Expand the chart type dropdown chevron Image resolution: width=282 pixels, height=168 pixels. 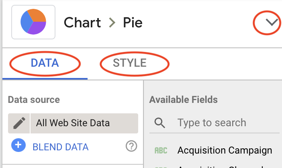272,23
